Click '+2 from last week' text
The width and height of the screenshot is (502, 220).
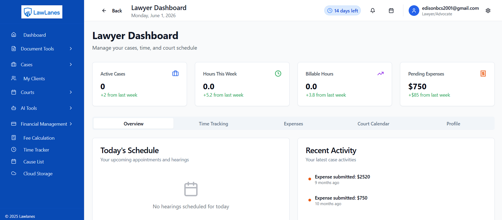pyautogui.click(x=119, y=95)
